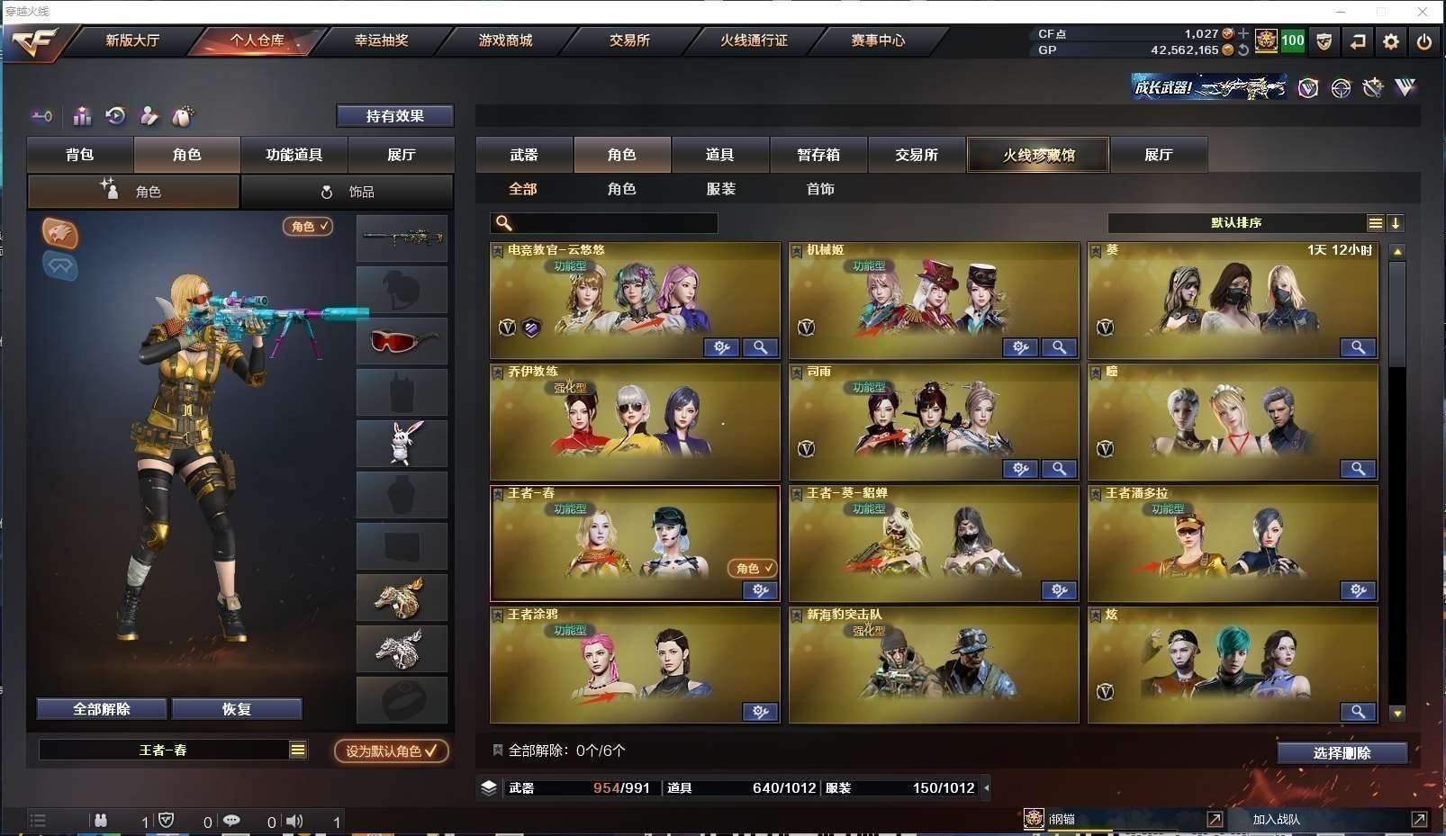This screenshot has width=1446, height=836.
Task: Switch to the 火线珍藏馆 tab
Action: point(1038,155)
